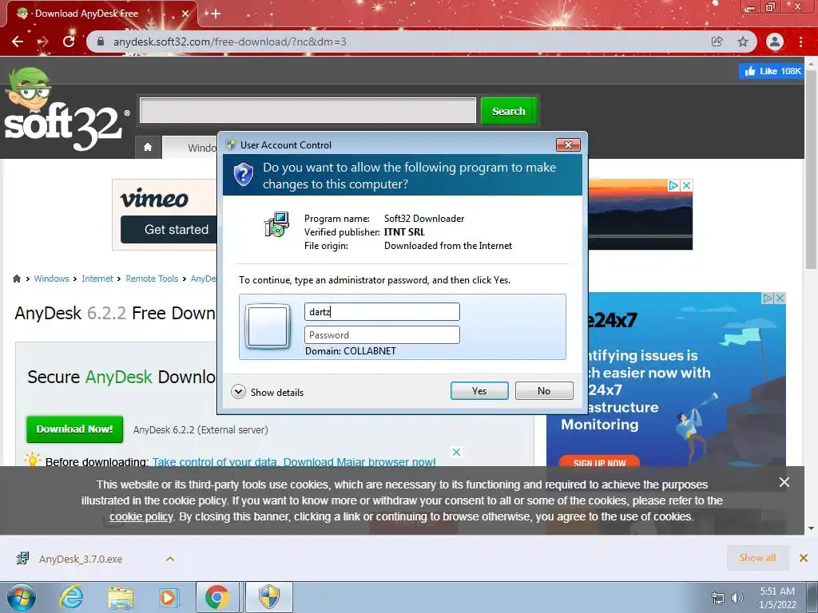This screenshot has height=613, width=818.
Task: Click the home icon in the breadcrumb
Action: [17, 279]
